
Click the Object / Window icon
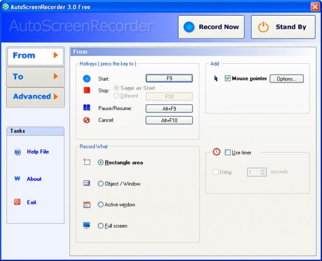87,183
